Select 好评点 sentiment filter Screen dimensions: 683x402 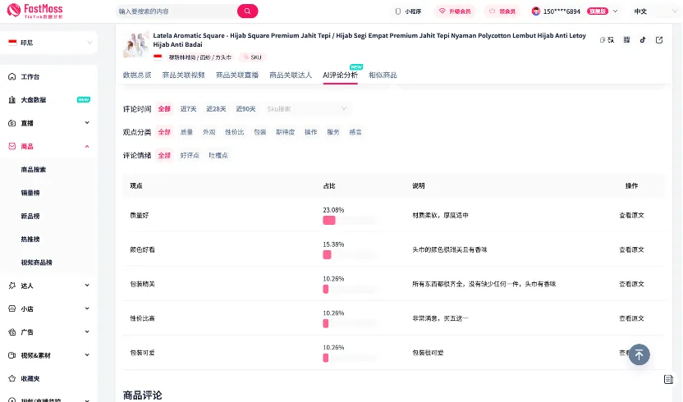(190, 155)
